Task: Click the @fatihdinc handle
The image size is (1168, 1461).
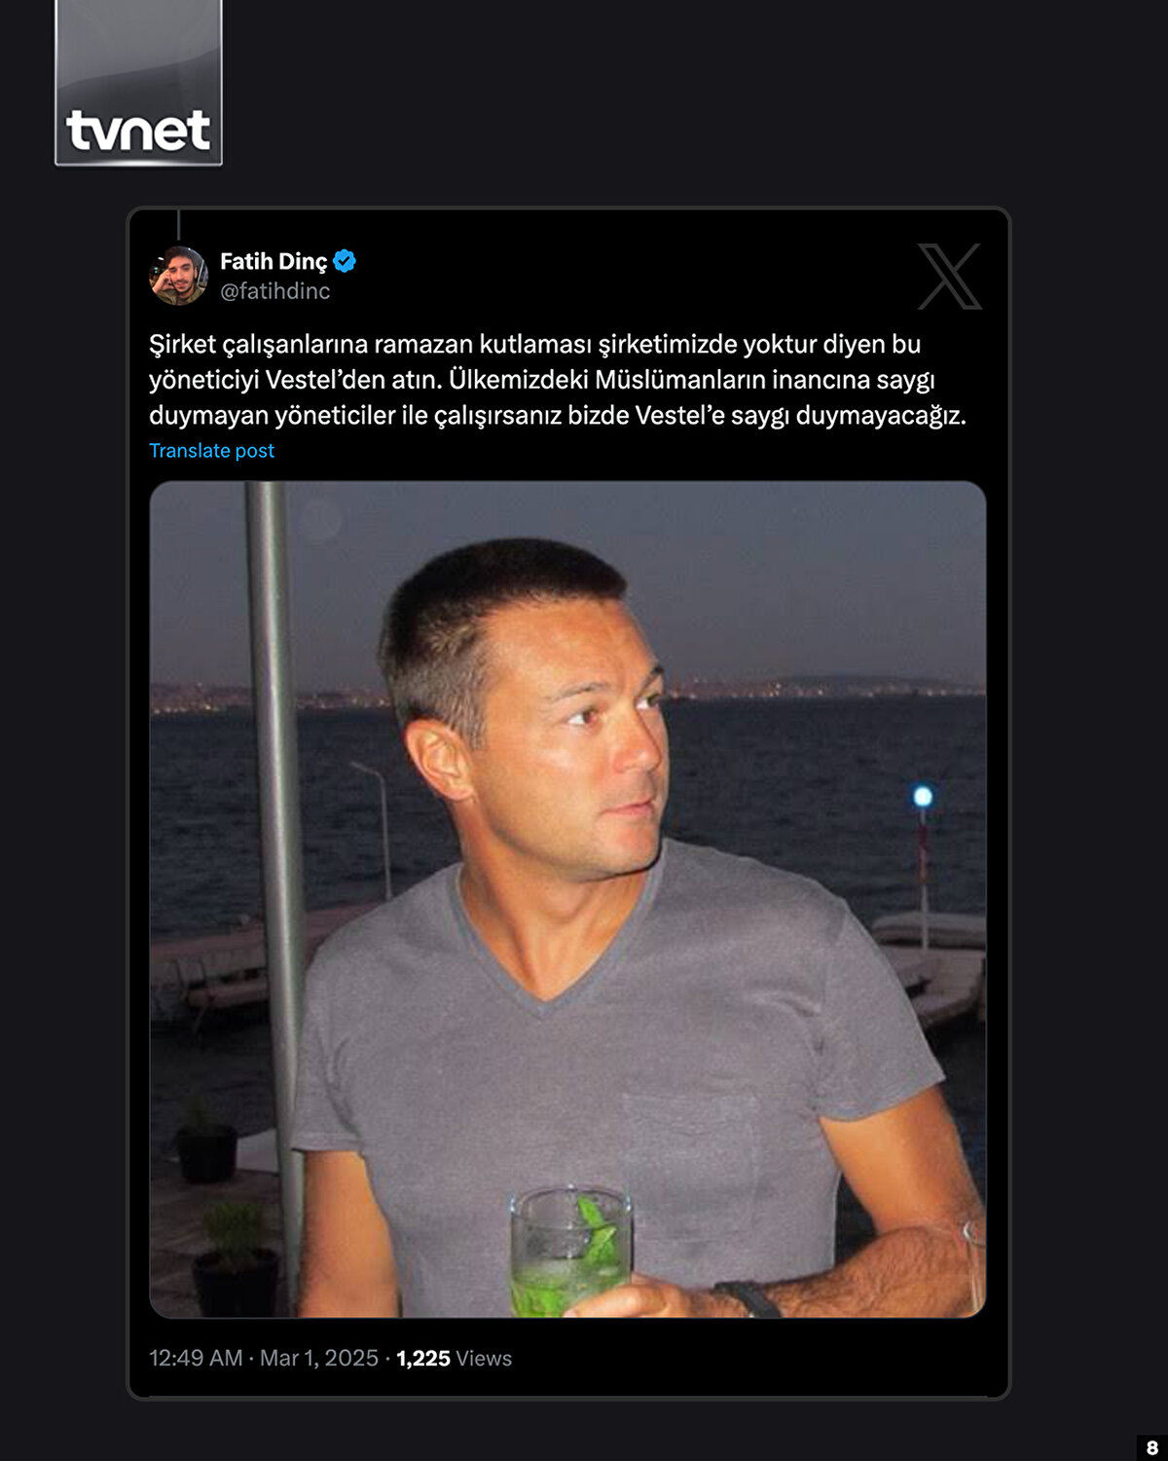Action: pos(275,291)
